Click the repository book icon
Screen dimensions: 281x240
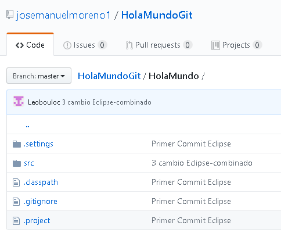coord(10,15)
